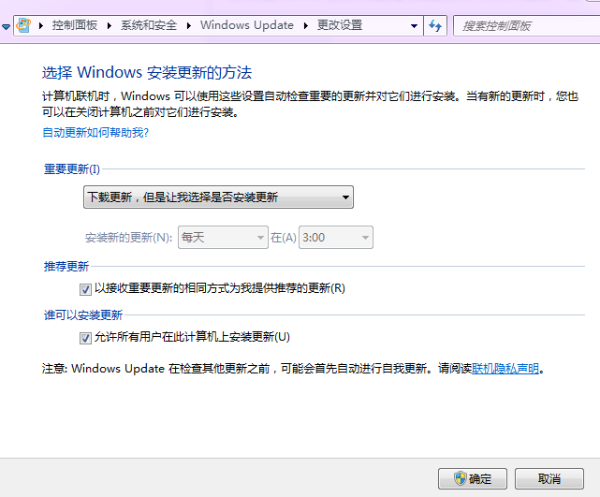Open the recent pages arrow at far left

(x=6, y=26)
